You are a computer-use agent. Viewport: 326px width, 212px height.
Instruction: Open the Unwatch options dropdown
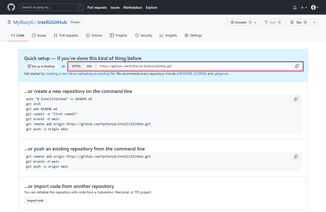click(x=255, y=22)
